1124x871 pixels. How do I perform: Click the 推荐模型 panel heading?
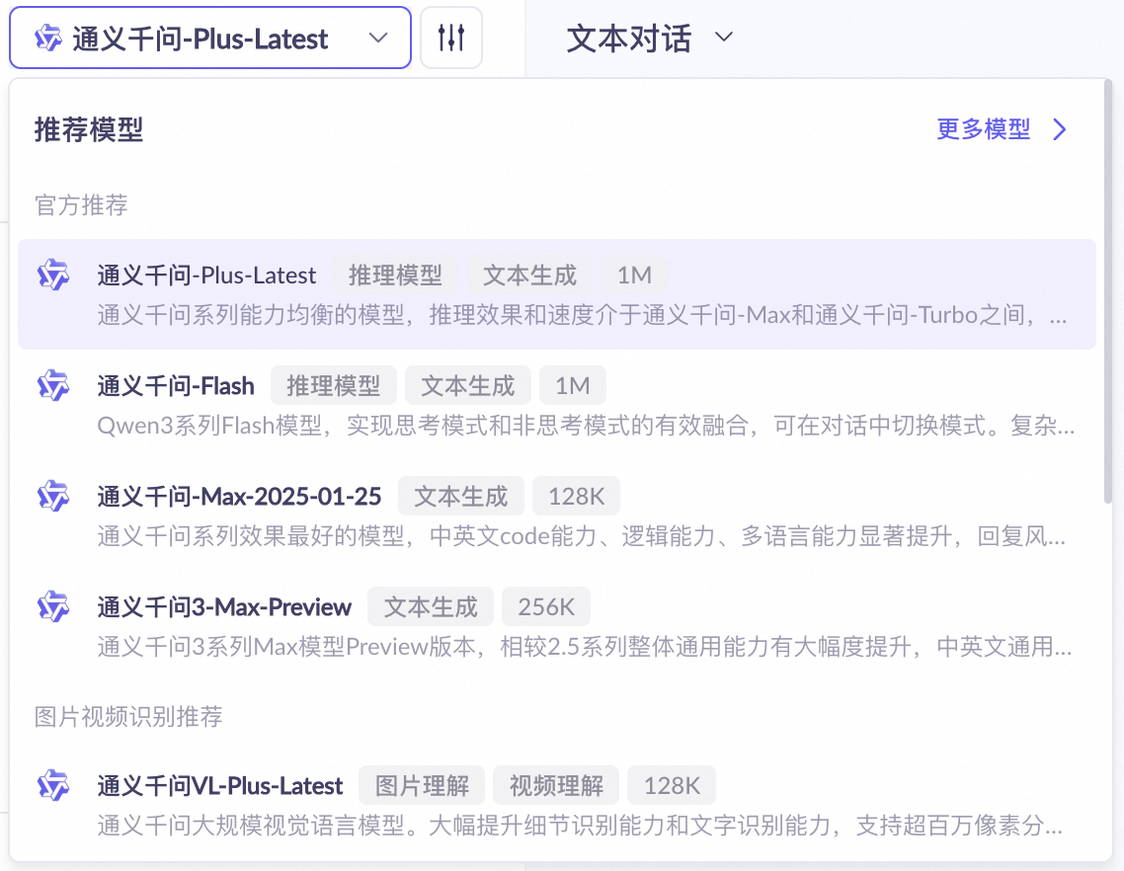point(89,129)
